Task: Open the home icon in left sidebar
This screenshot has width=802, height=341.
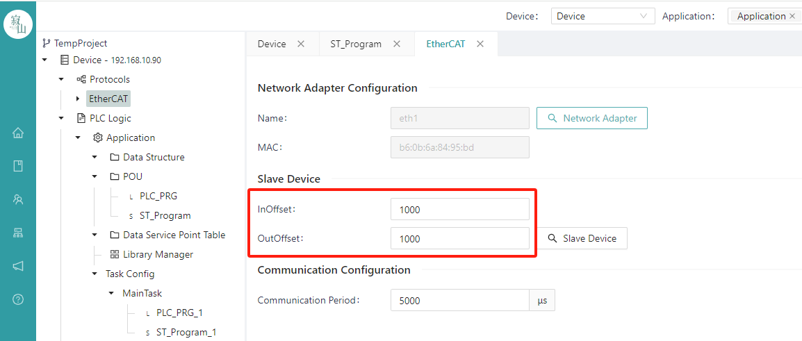Action: point(18,133)
